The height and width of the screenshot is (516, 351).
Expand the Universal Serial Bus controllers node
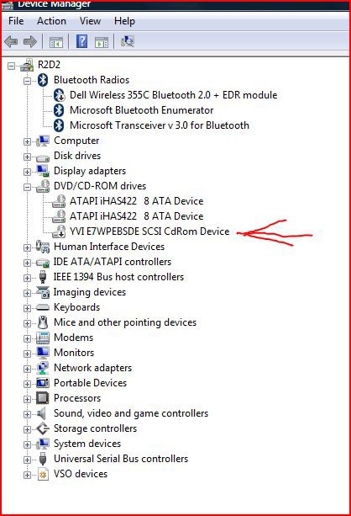(27, 460)
